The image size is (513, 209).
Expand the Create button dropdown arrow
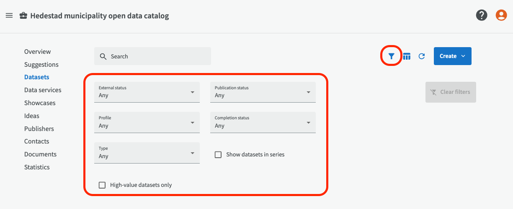coord(463,56)
